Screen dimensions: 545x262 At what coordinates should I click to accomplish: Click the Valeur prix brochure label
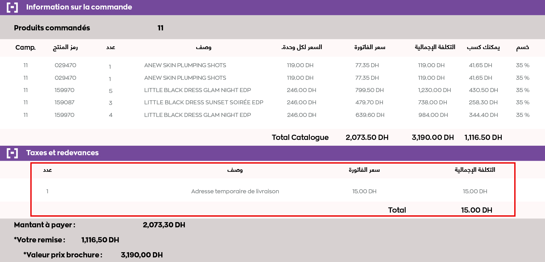pyautogui.click(x=63, y=255)
